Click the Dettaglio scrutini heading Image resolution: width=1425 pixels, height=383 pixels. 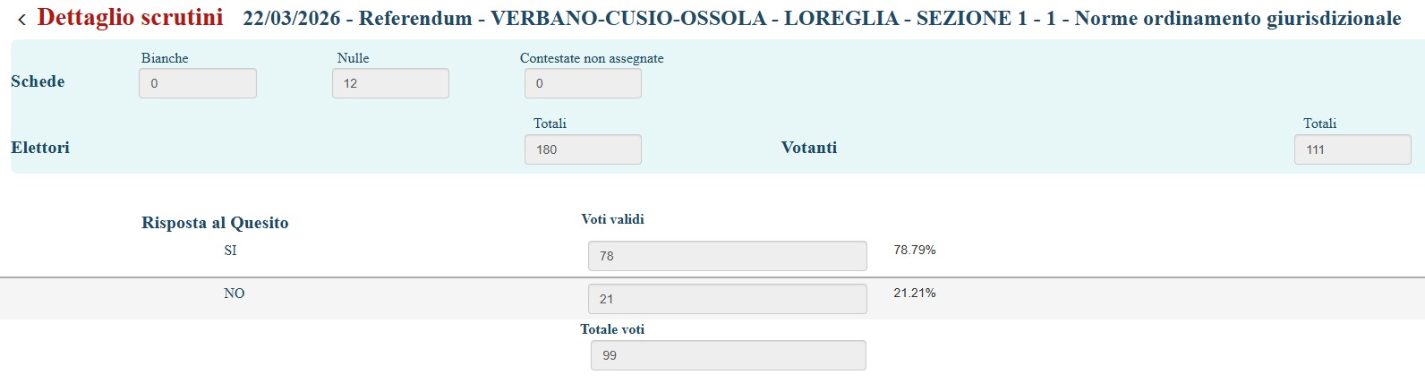pyautogui.click(x=131, y=18)
